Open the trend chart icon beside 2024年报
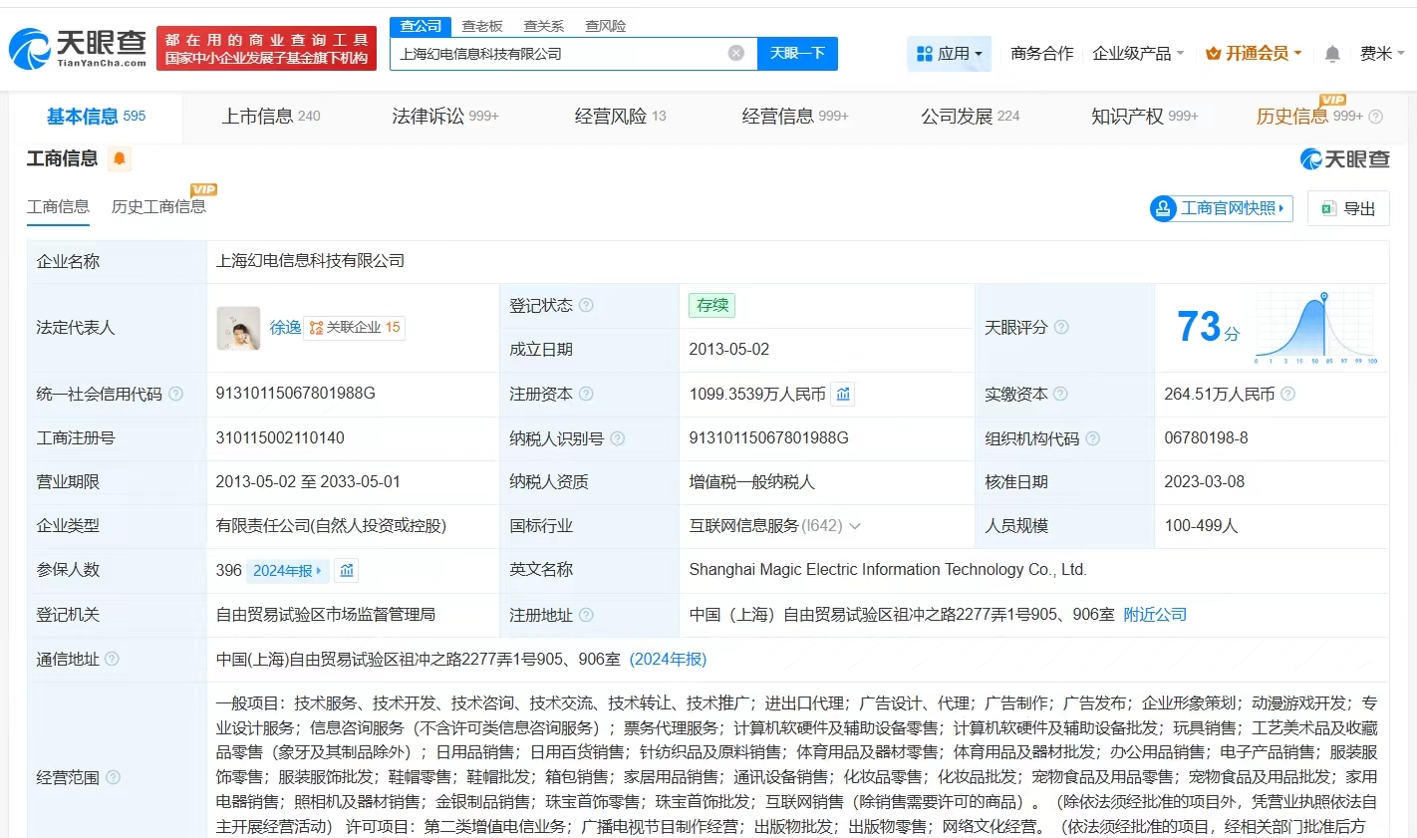Screen dimensions: 1417x838 (x=347, y=570)
